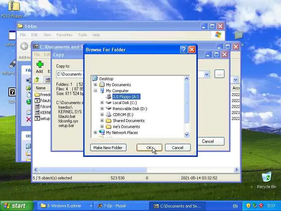This screenshot has height=211, width=281.
Task: Select the freedos folder row in 7-Zip
Action: coord(43,94)
